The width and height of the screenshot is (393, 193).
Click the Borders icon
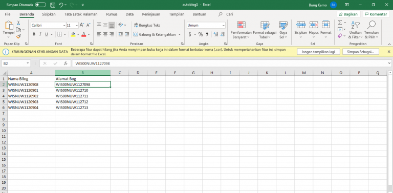pyautogui.click(x=59, y=34)
